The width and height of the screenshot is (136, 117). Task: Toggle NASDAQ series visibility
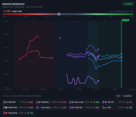tap(51, 102)
